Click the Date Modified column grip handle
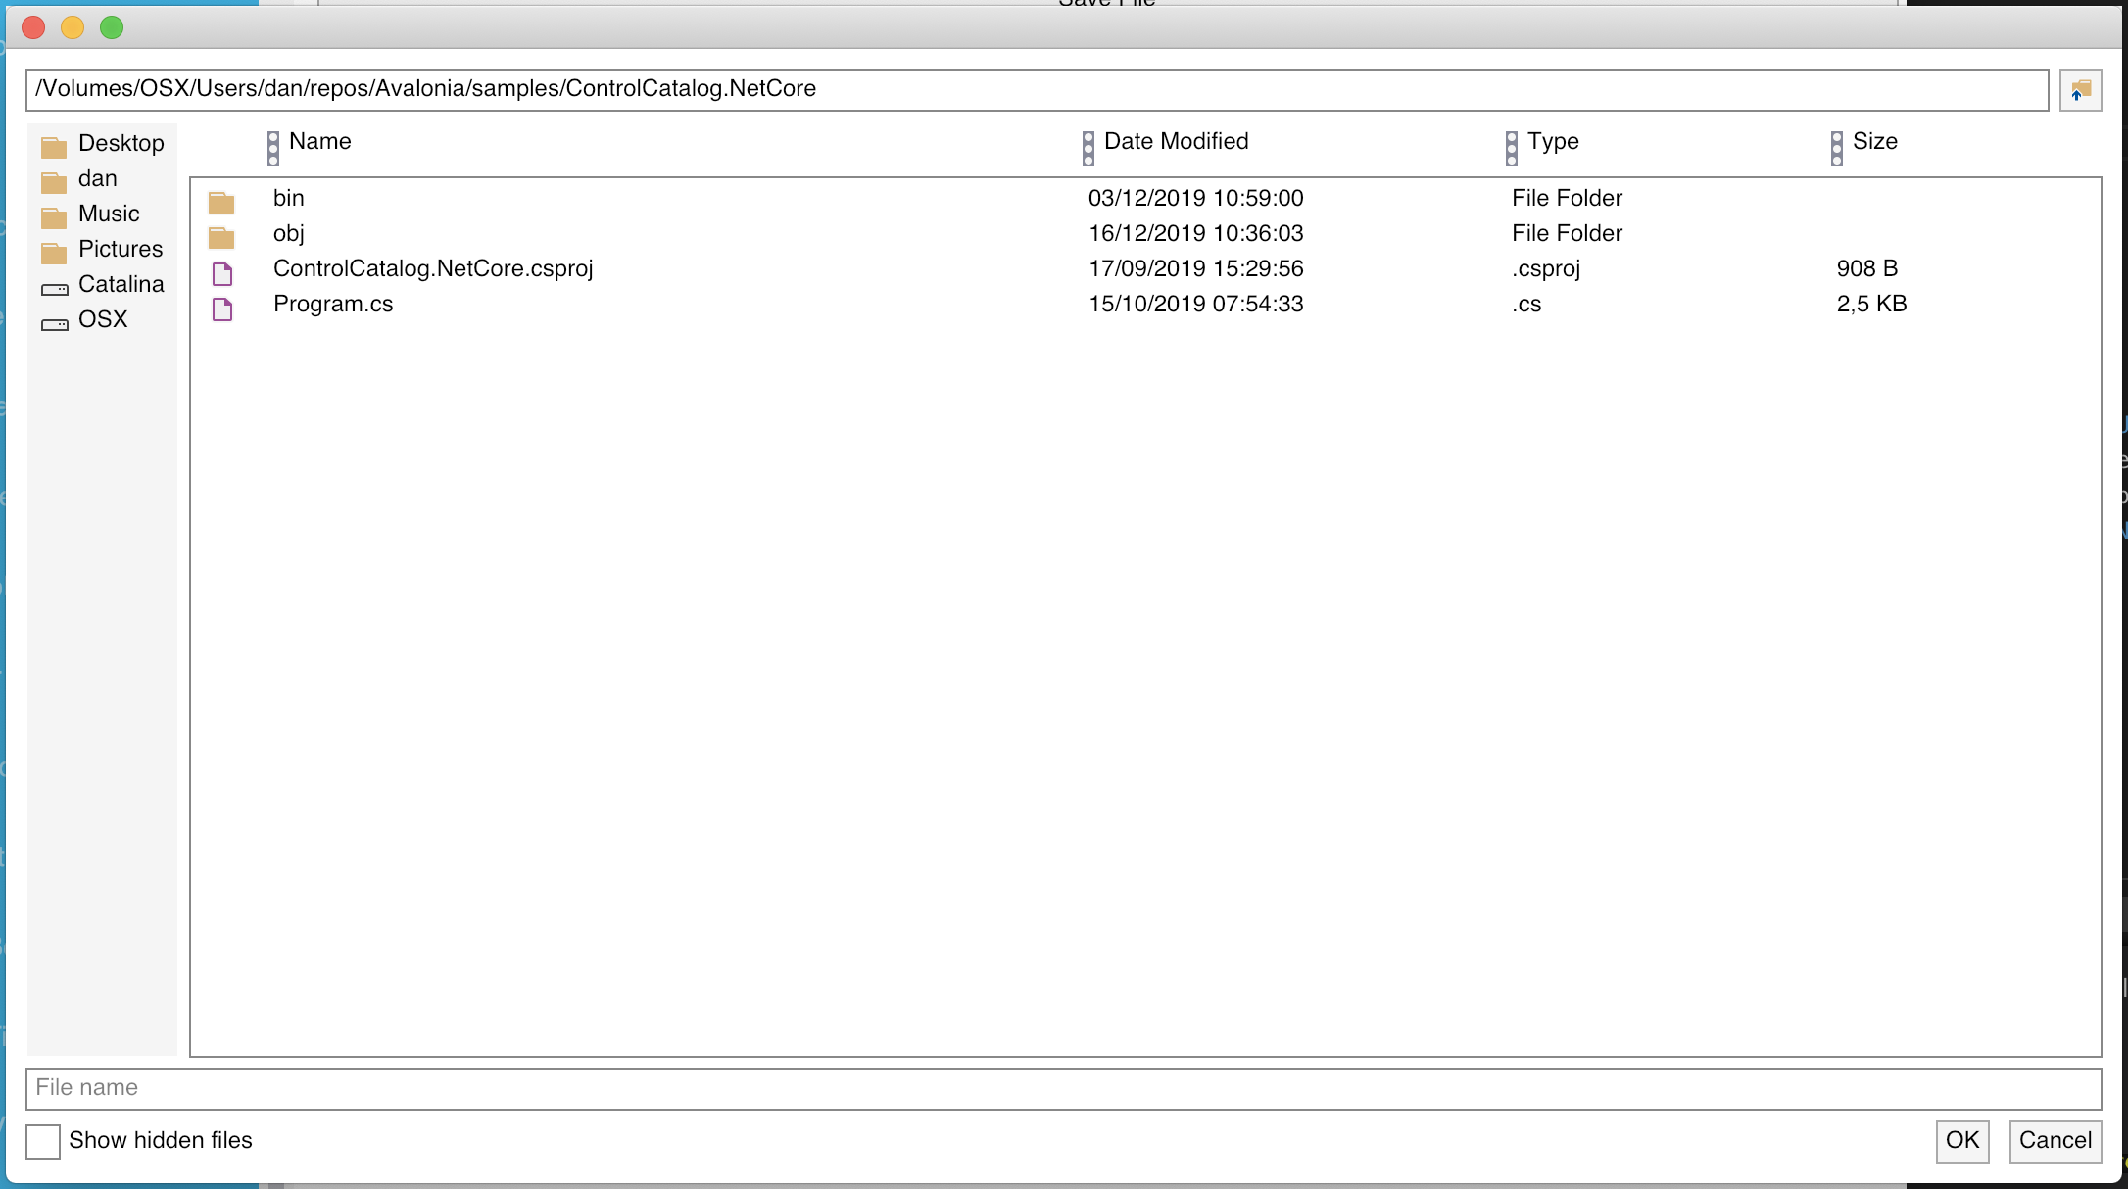 (x=1088, y=149)
